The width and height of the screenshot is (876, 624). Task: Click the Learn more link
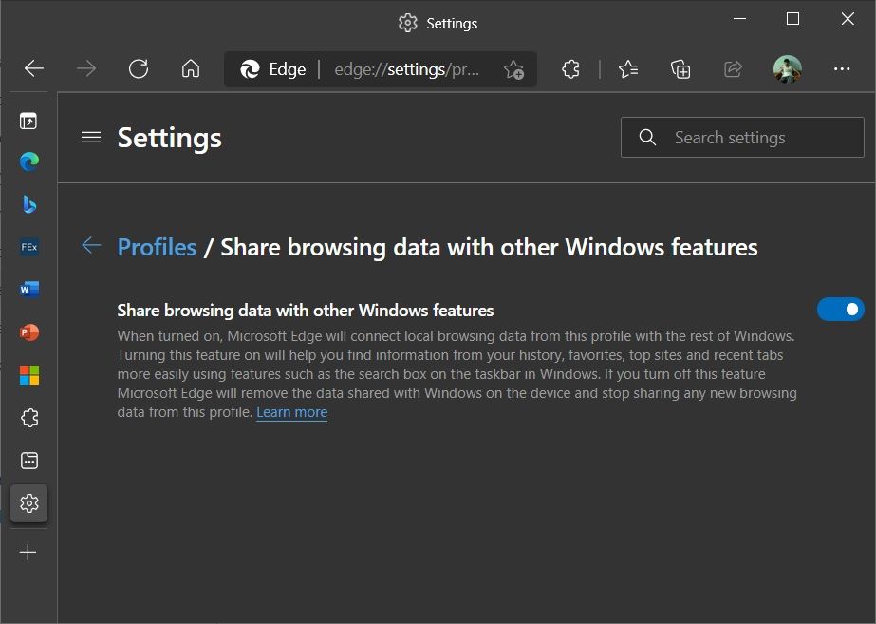click(291, 411)
